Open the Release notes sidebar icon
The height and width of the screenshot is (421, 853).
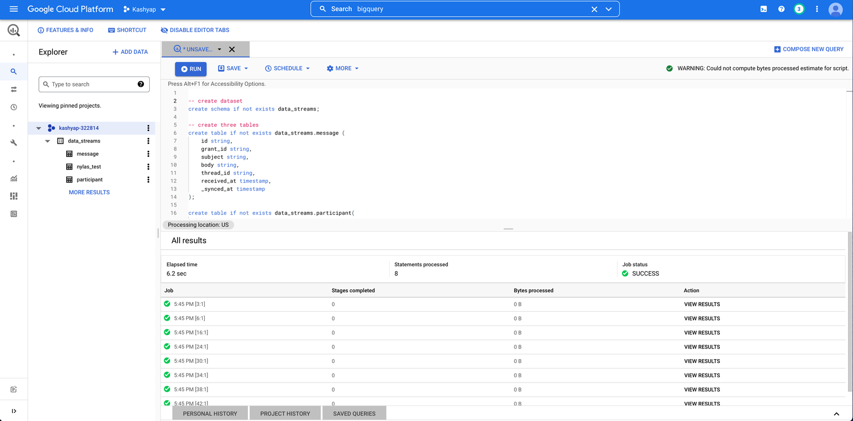[x=14, y=390]
